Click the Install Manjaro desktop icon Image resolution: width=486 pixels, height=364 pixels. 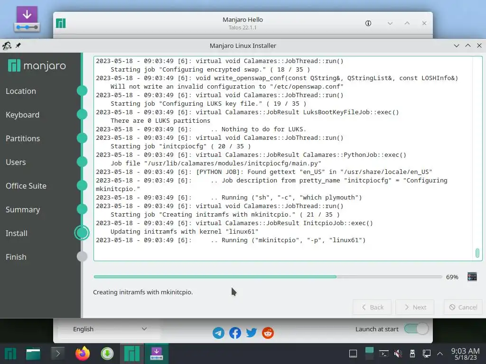[27, 19]
